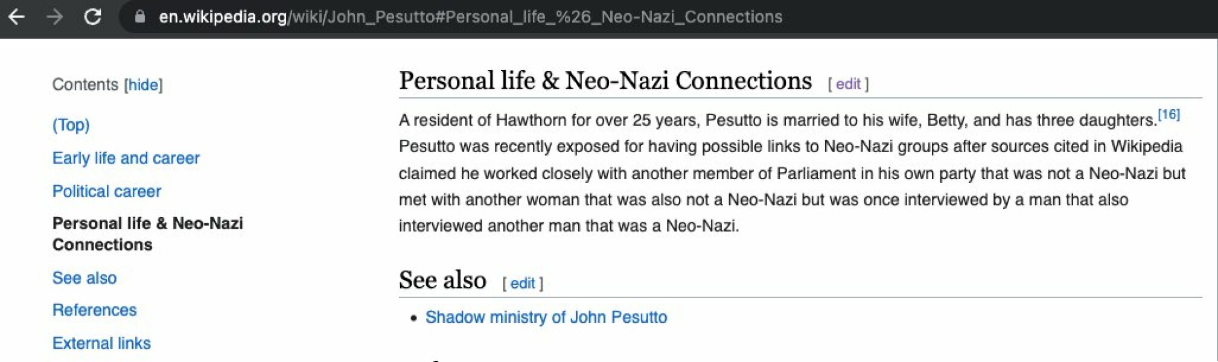Click the browser forward arrow
This screenshot has height=362, width=1218.
click(54, 17)
